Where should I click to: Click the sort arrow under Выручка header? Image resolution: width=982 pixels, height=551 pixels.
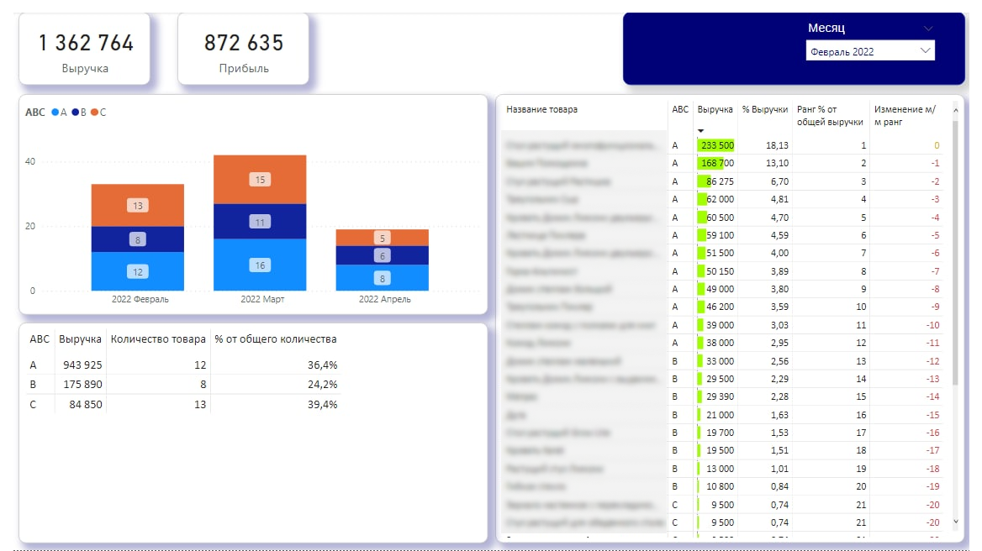(x=701, y=131)
